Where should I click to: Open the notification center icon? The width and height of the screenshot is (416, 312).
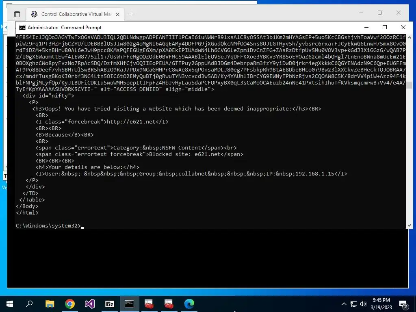point(403,304)
